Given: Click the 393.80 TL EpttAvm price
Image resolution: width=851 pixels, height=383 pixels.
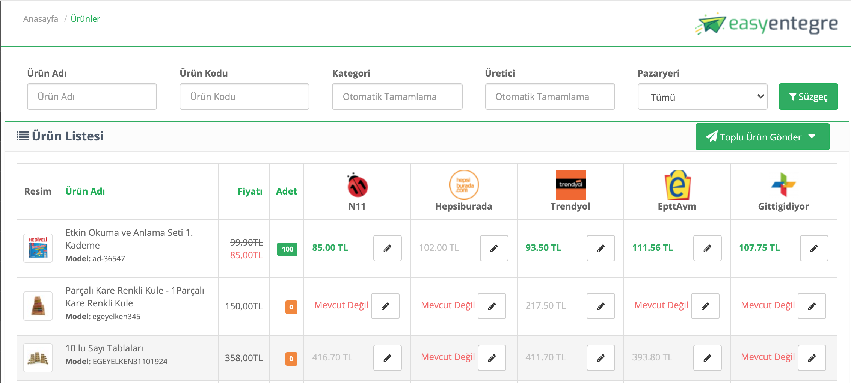Looking at the screenshot, I should [652, 357].
